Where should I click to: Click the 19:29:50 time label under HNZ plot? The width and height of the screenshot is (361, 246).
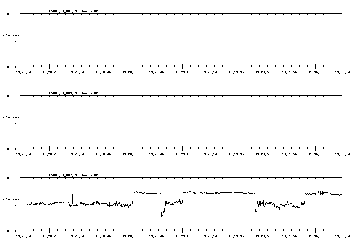point(289,236)
